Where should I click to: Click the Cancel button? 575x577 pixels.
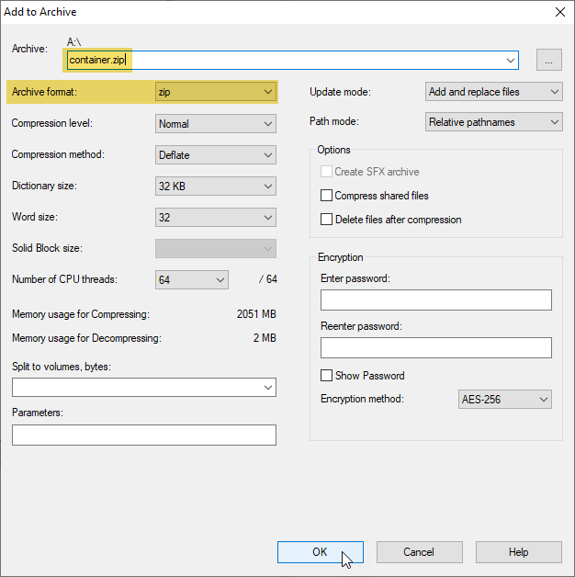[x=419, y=552]
